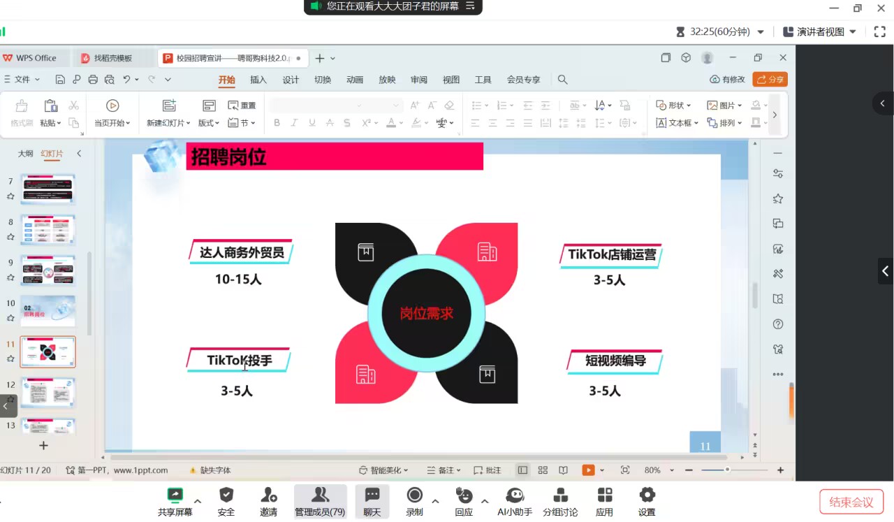The width and height of the screenshot is (894, 522).
Task: Switch to Outline view in slide panel
Action: 25,154
